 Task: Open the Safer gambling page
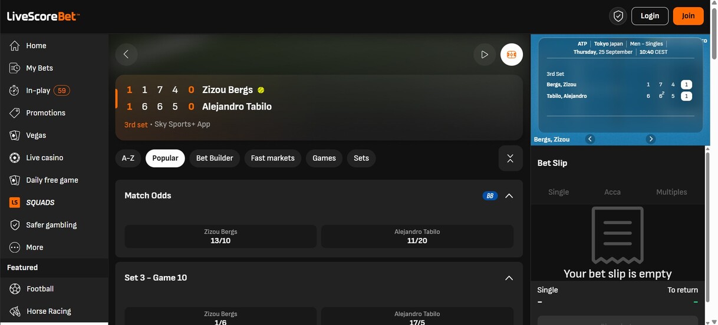(x=51, y=225)
